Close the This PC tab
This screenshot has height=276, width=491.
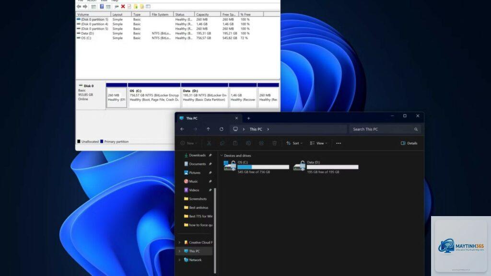coord(236,118)
